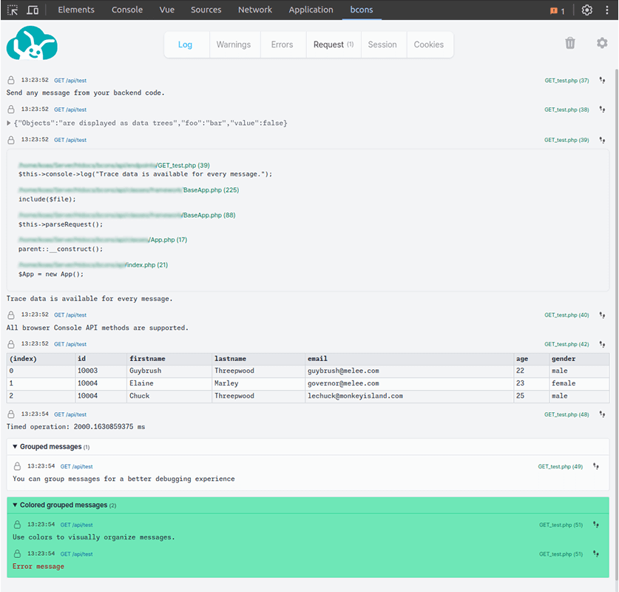Click lock icon in the Grouped messages entry
The image size is (619, 592).
(x=17, y=466)
